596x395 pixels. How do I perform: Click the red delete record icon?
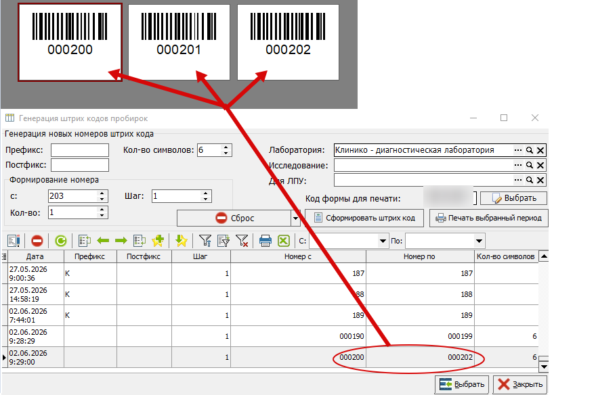coord(37,241)
